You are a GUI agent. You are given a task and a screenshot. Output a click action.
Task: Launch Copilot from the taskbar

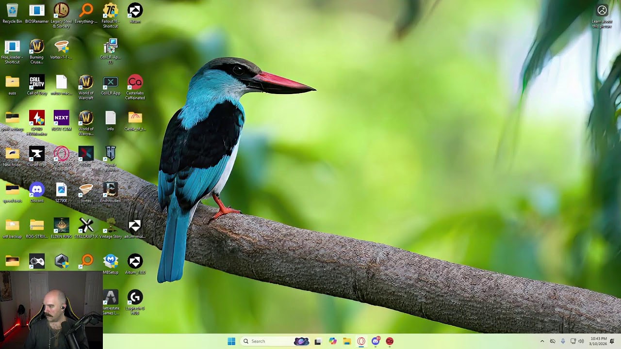(332, 341)
